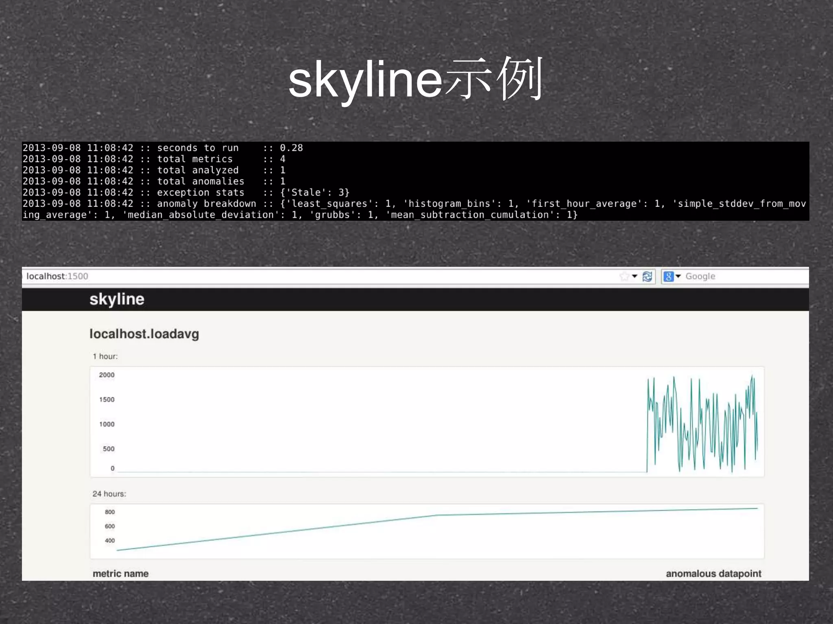
Task: Click the 'exception stats' log line
Action: (186, 192)
